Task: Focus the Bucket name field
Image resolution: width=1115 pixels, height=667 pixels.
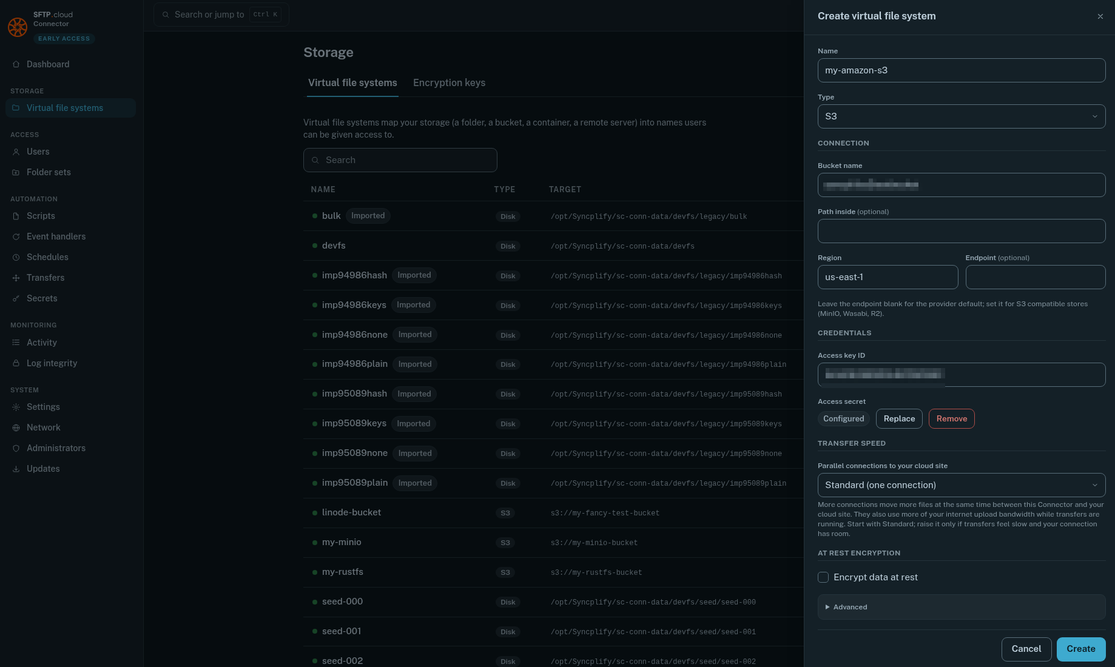Action: click(x=961, y=185)
